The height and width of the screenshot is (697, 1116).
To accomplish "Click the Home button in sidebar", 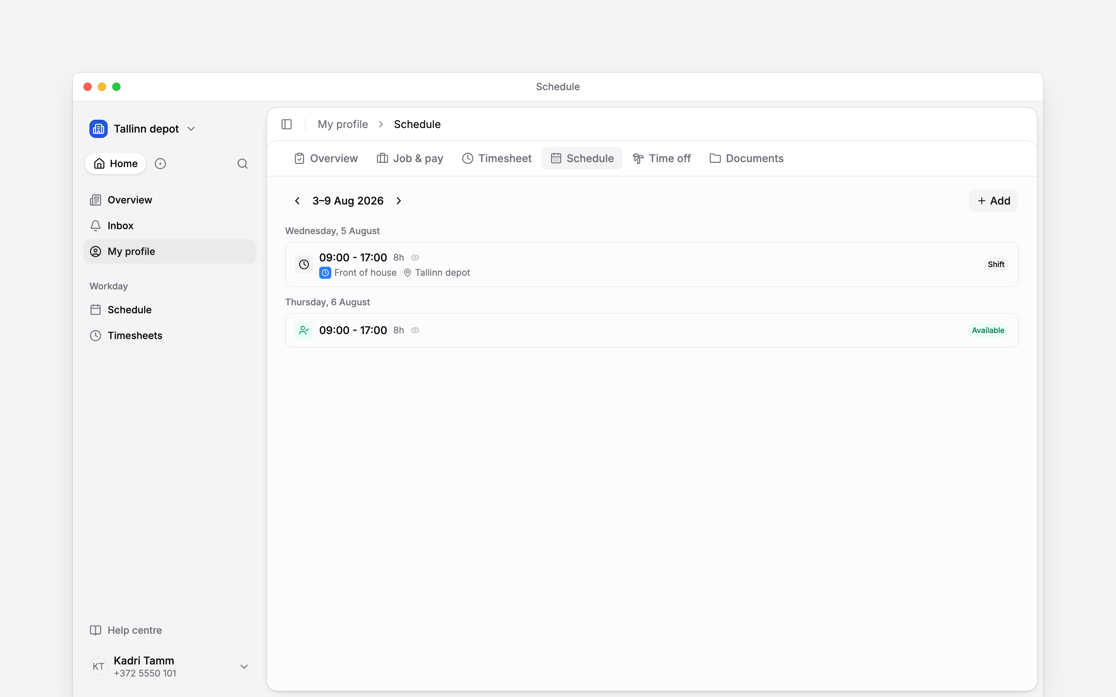I will click(x=115, y=164).
